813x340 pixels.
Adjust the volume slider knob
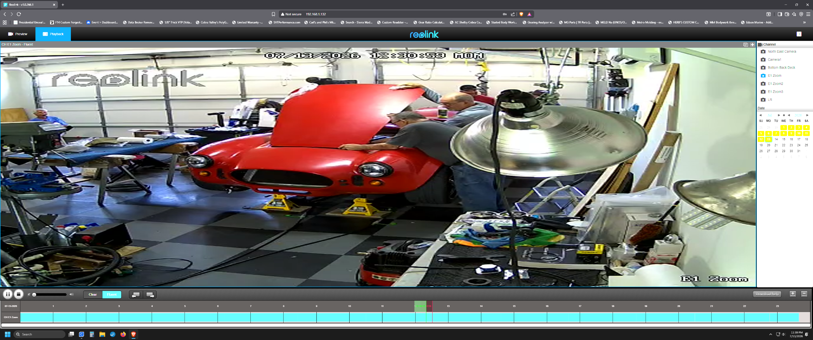click(x=34, y=294)
